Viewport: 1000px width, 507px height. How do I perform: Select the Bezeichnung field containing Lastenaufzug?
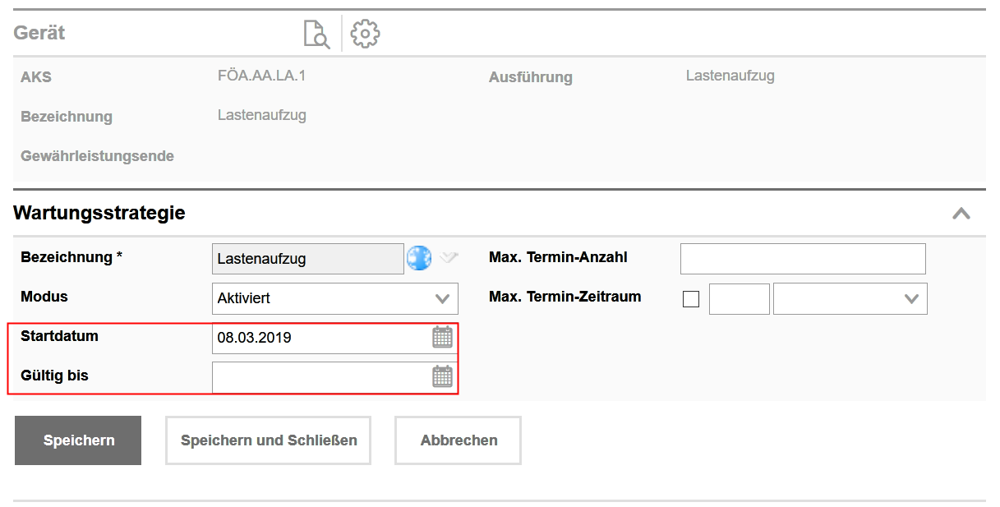[x=307, y=259]
